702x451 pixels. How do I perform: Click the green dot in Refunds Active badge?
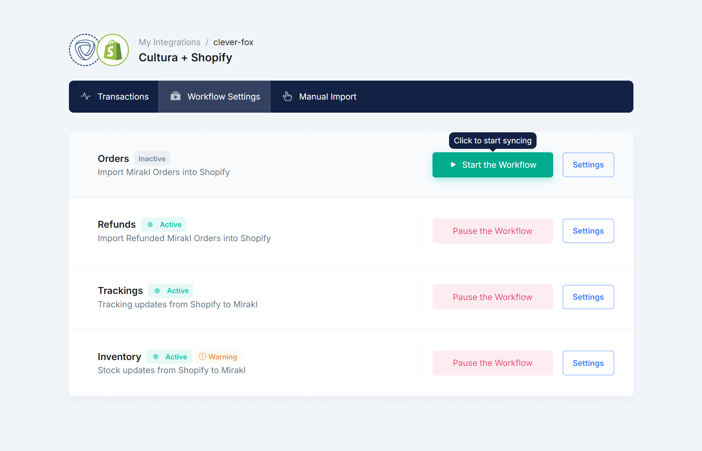click(150, 225)
